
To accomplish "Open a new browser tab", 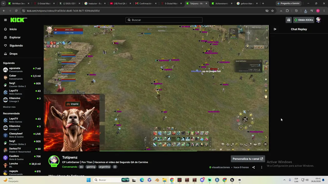I will click(x=263, y=4).
